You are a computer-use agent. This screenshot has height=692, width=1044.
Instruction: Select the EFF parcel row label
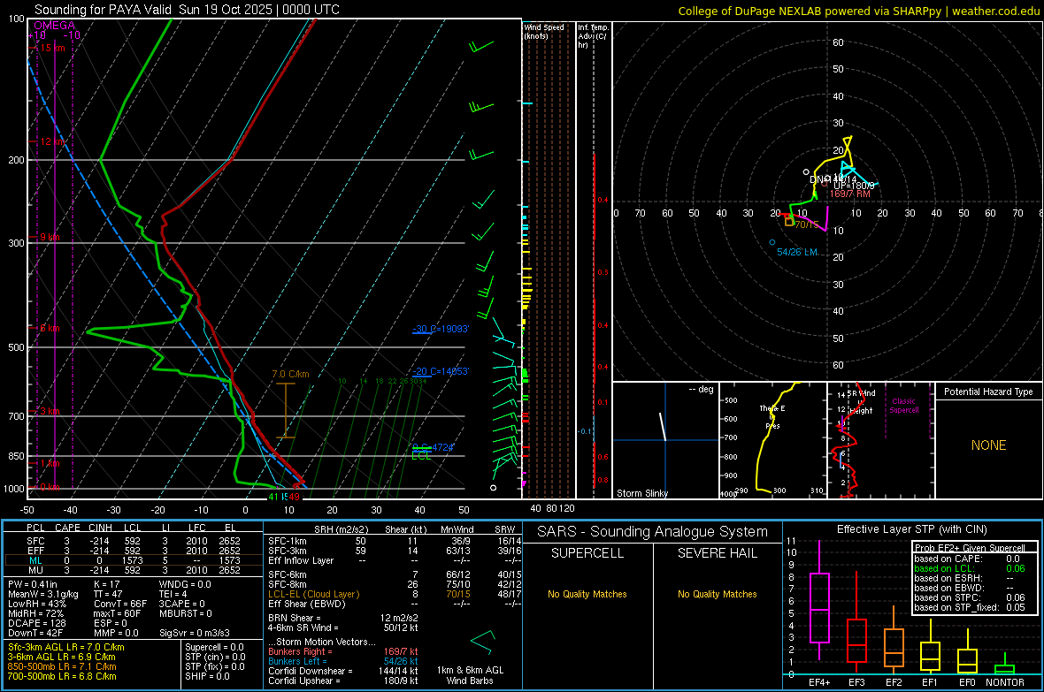[x=35, y=551]
